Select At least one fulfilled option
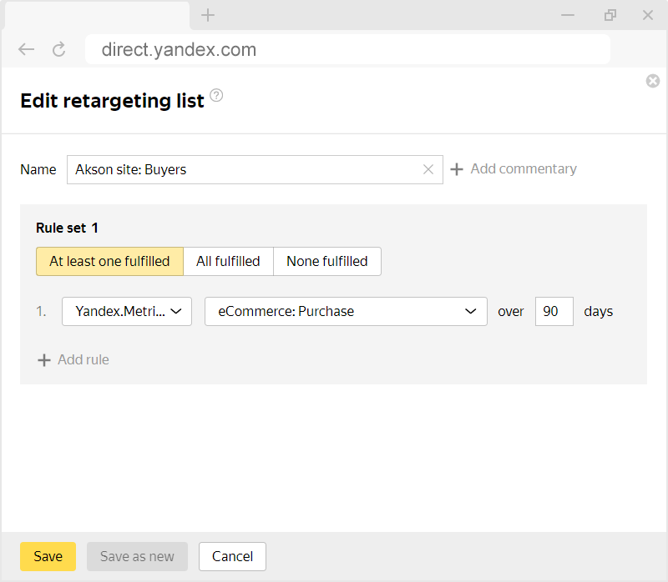Screen dimensions: 668x582 109,261
